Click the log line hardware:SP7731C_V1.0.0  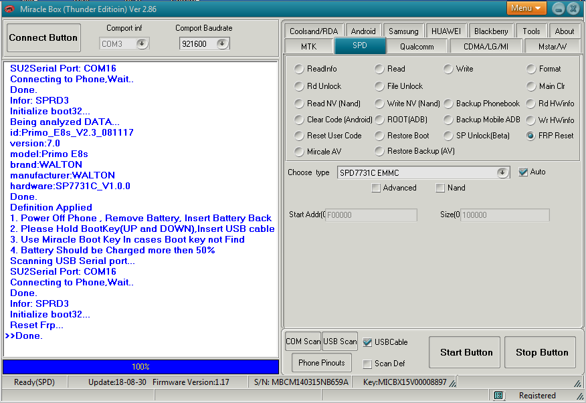click(x=70, y=186)
